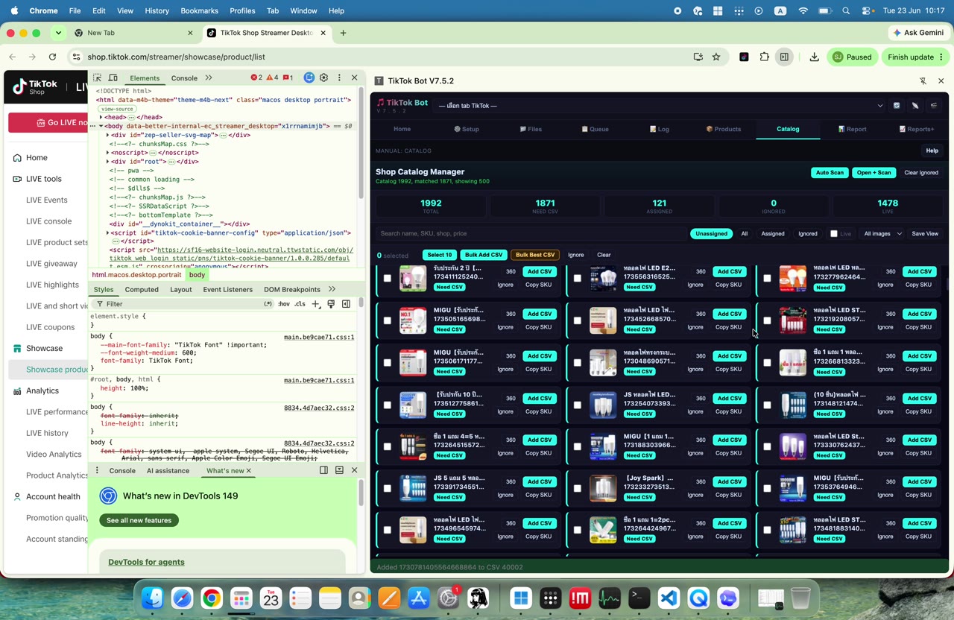Open the Computed tab in Styles pane

pyautogui.click(x=142, y=289)
